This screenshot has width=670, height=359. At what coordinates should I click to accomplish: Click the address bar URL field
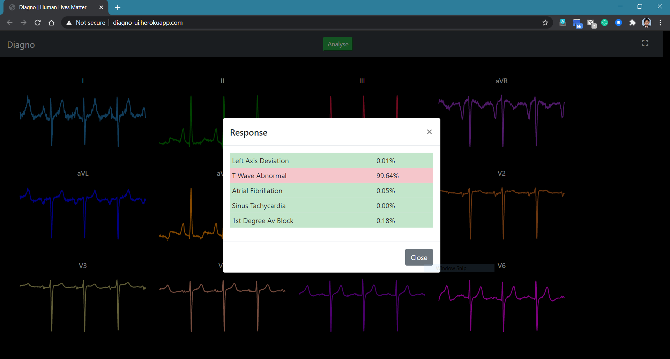pyautogui.click(x=307, y=23)
